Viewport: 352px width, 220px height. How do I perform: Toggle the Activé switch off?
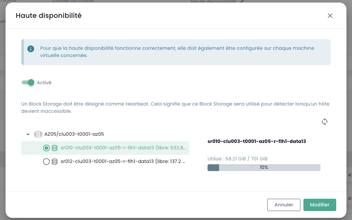click(28, 83)
